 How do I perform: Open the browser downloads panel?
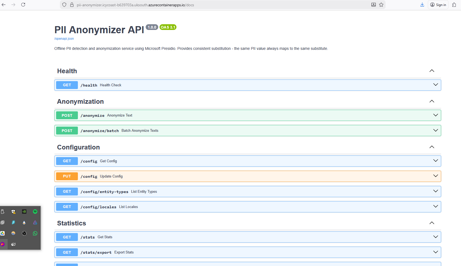pos(422,5)
